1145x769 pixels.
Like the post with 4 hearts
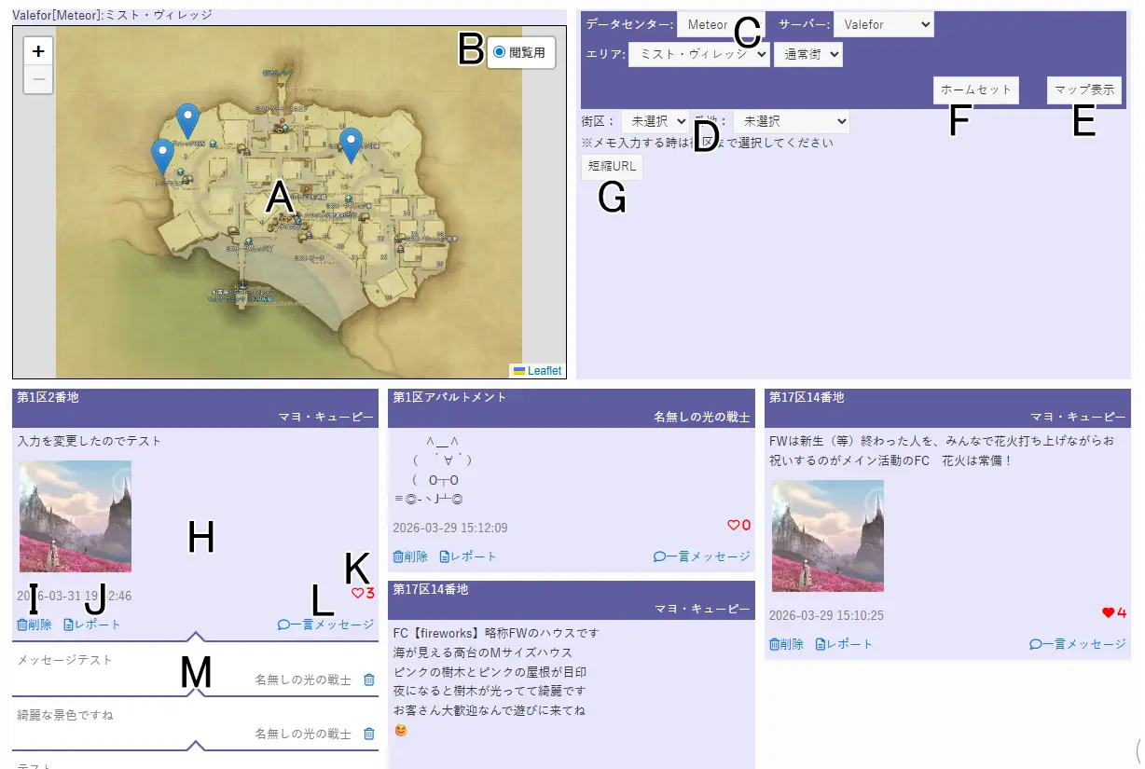(x=1108, y=612)
